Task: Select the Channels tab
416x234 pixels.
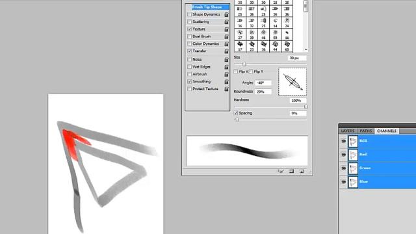Action: click(387, 131)
